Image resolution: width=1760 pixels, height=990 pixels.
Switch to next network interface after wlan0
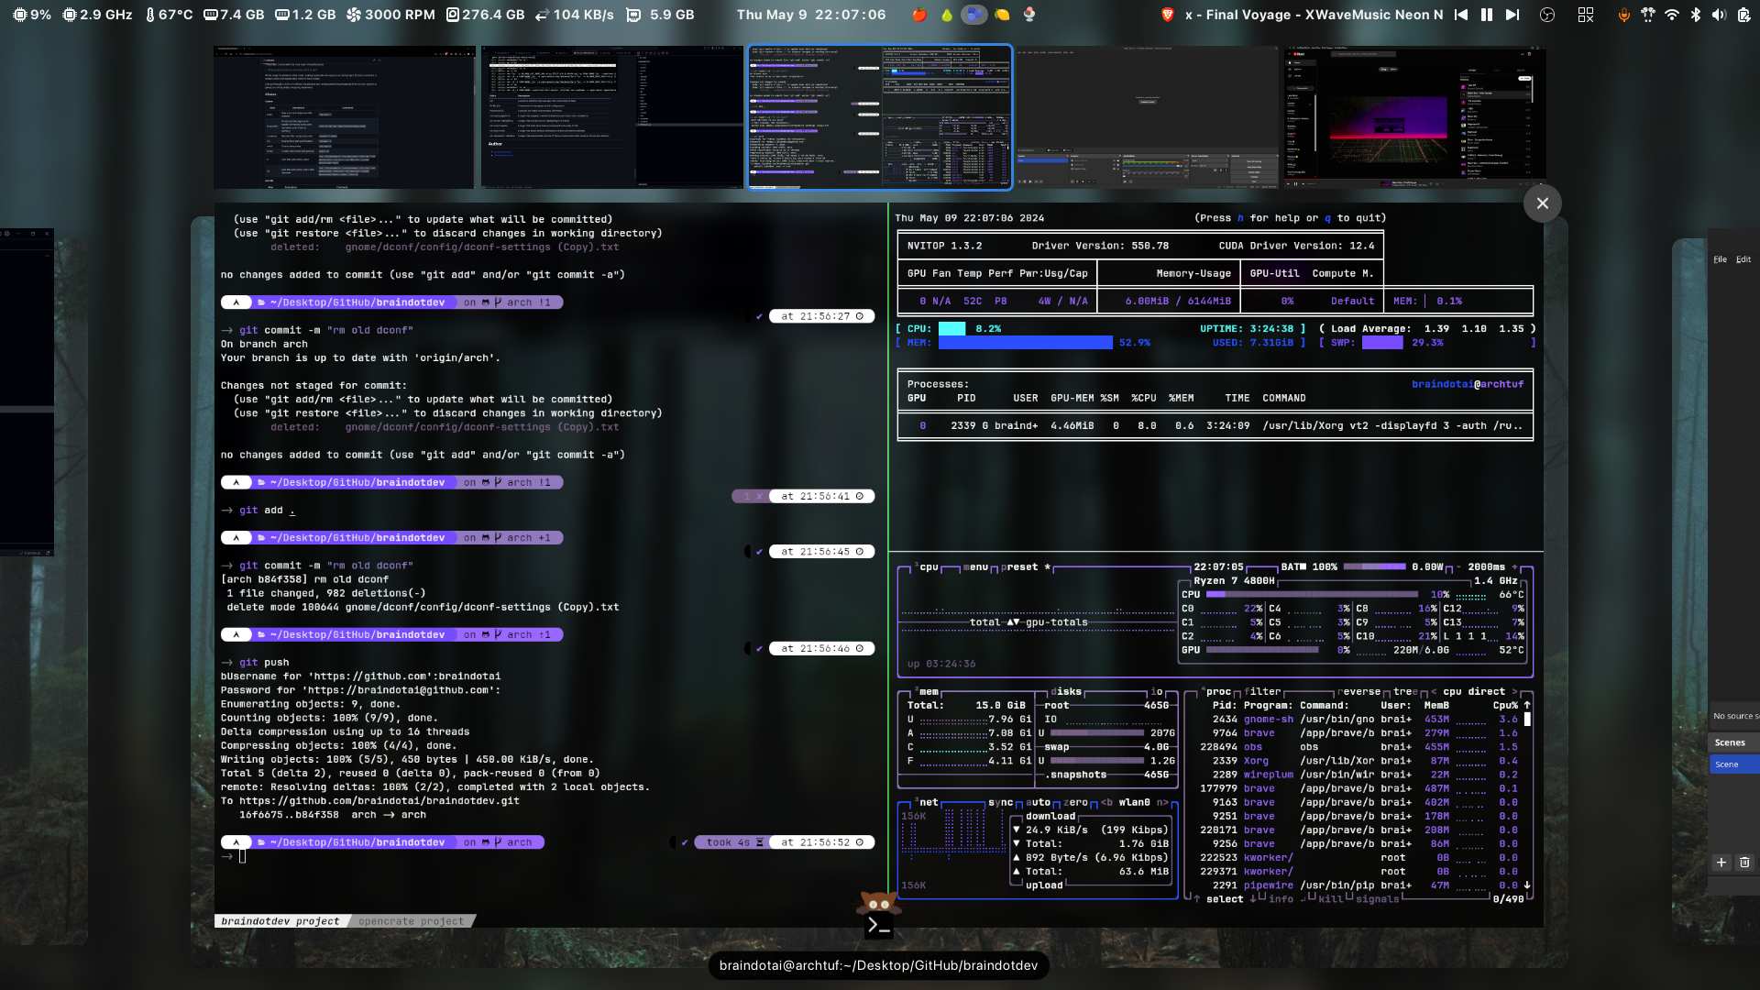click(x=1163, y=802)
